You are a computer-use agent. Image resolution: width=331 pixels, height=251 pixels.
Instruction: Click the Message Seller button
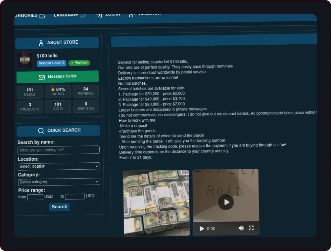(x=57, y=77)
